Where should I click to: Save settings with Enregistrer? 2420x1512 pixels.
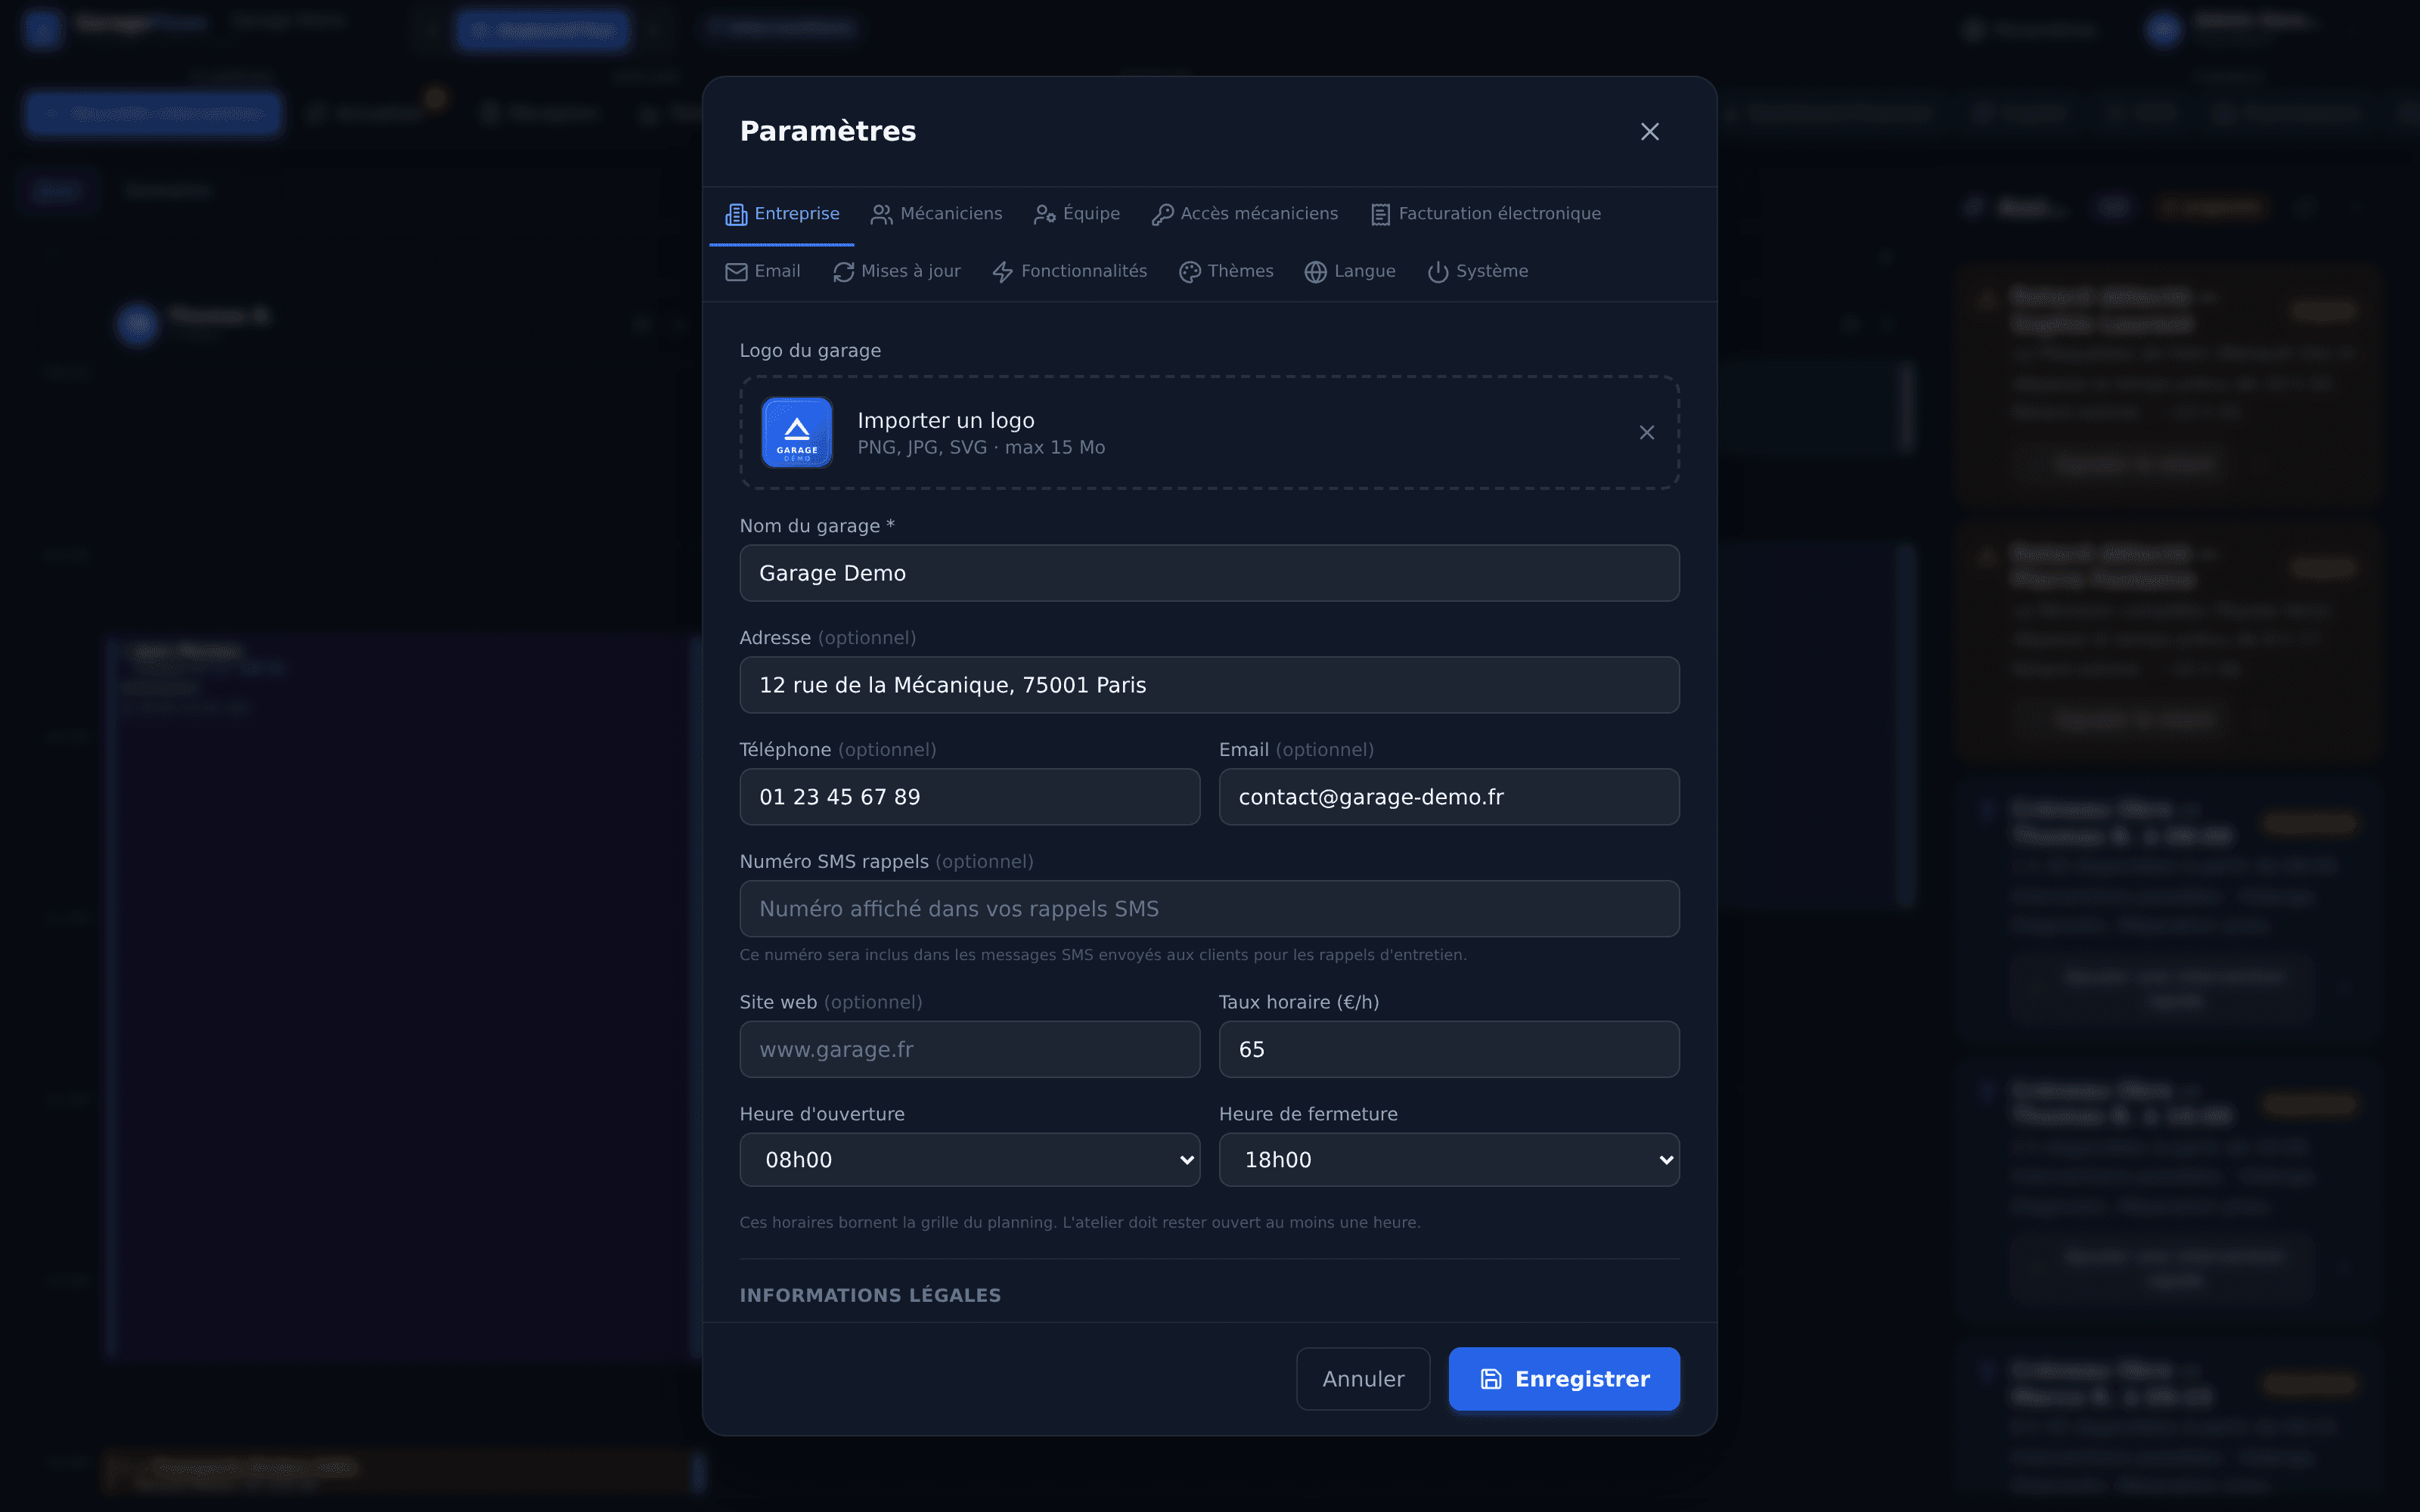pos(1564,1379)
